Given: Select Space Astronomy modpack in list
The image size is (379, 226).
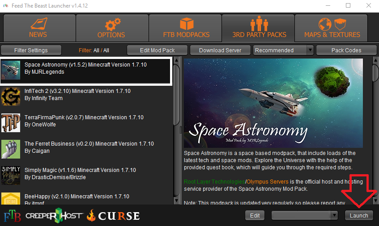Looking at the screenshot, I should (86, 71).
